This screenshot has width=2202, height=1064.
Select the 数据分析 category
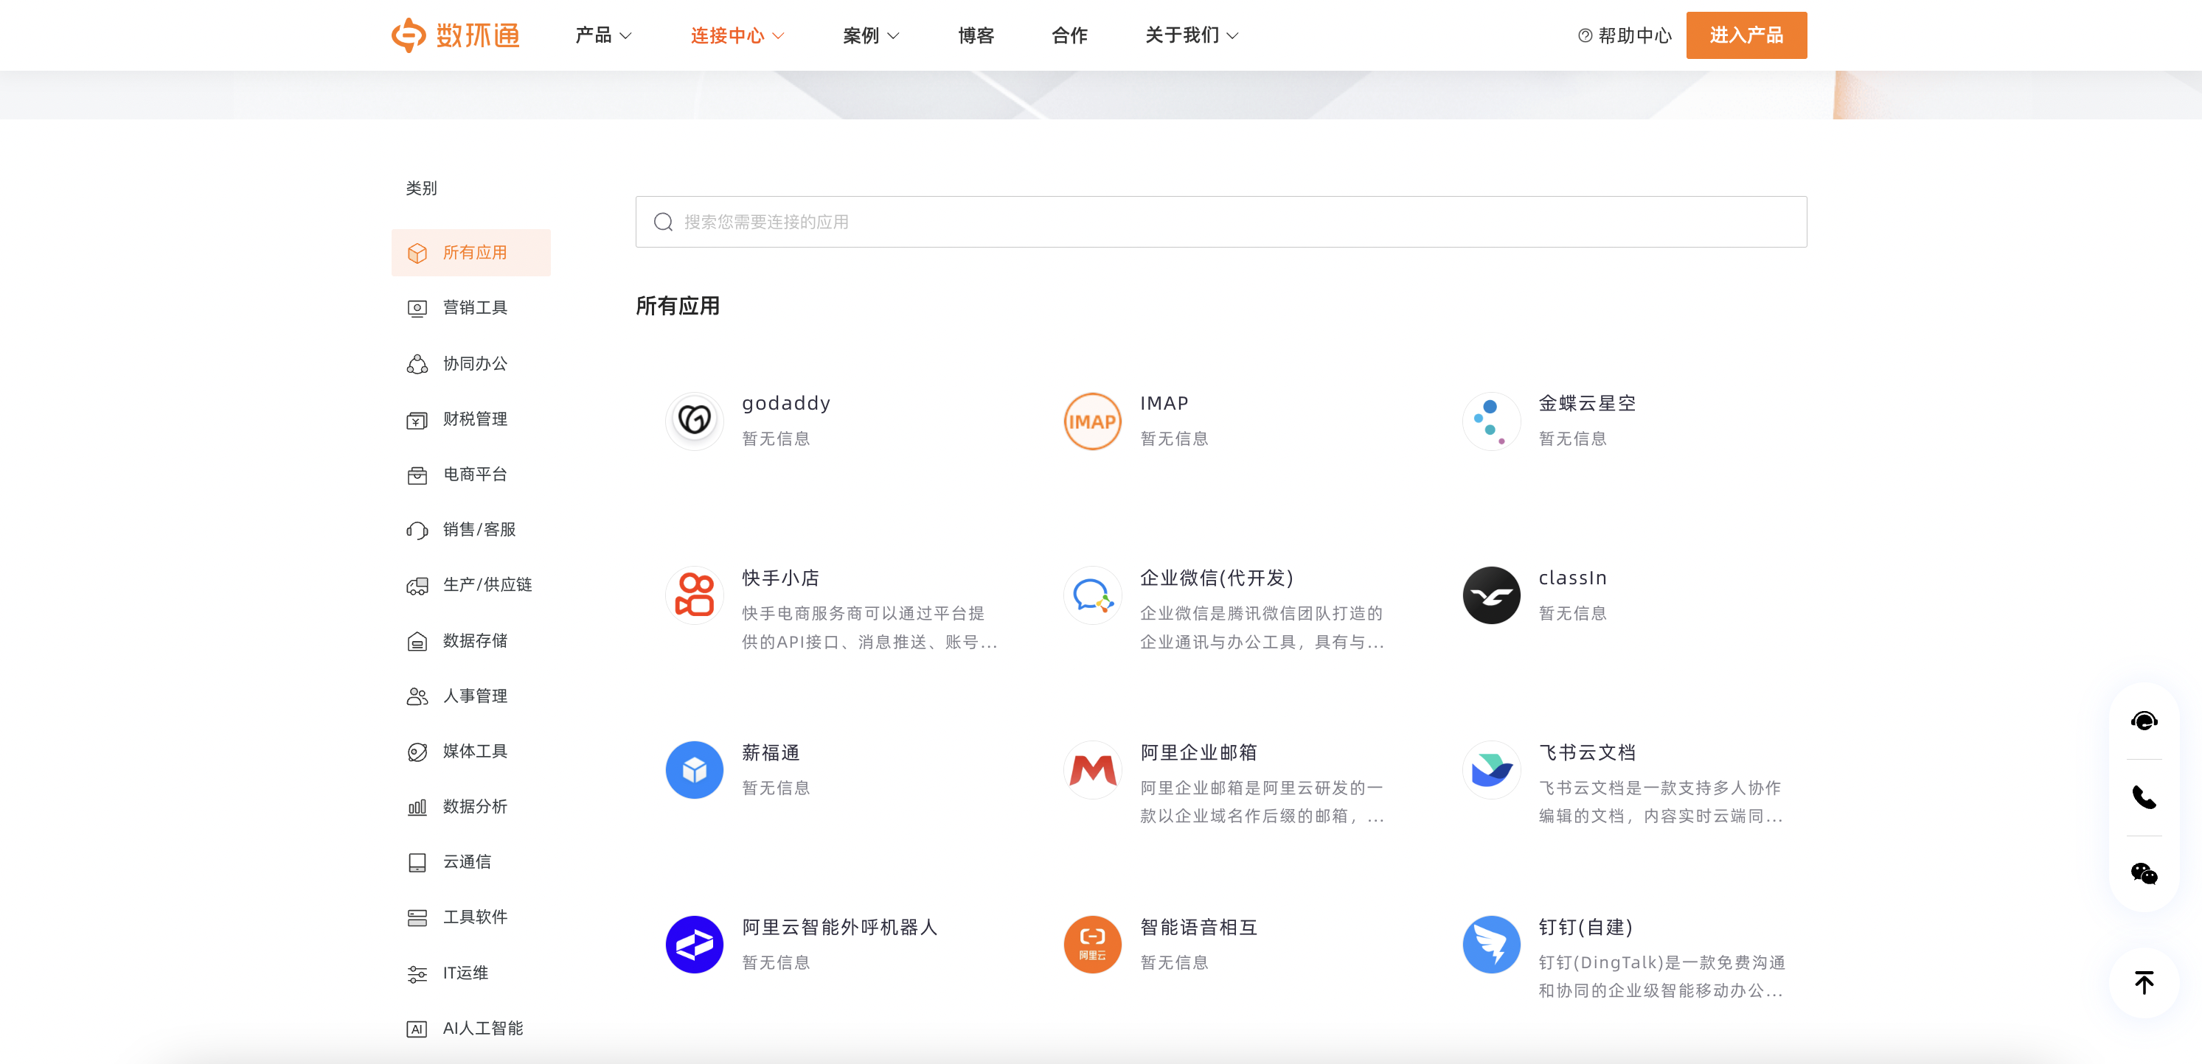pyautogui.click(x=471, y=807)
